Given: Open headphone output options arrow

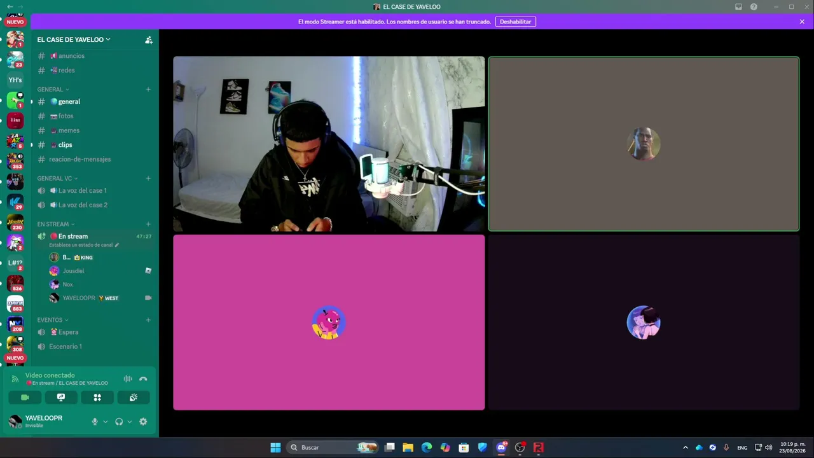Looking at the screenshot, I should [x=130, y=422].
